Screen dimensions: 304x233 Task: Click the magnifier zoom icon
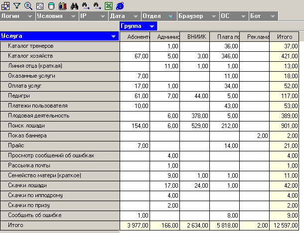(28, 6)
